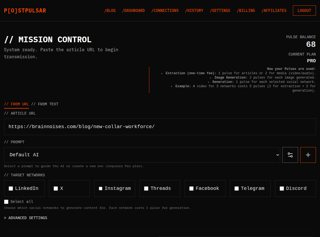Enable the Discord checkbox

coord(282,188)
